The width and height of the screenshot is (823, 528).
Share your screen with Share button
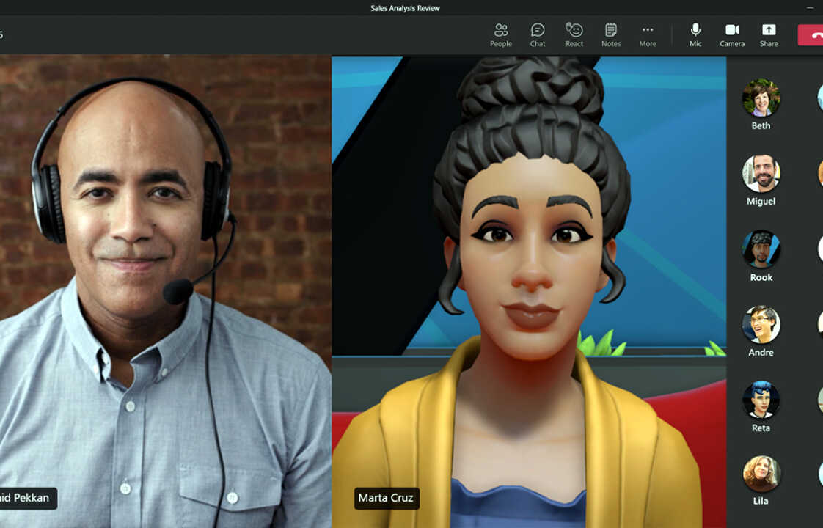(x=769, y=35)
